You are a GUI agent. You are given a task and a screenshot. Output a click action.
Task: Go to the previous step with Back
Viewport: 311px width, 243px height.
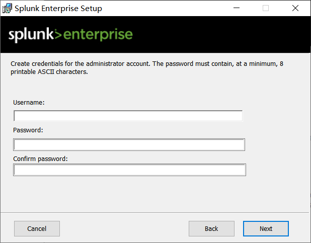[x=211, y=228]
